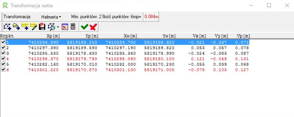Click the add points polygon icon
Viewport: 294px width, 117px height.
click(8, 27)
